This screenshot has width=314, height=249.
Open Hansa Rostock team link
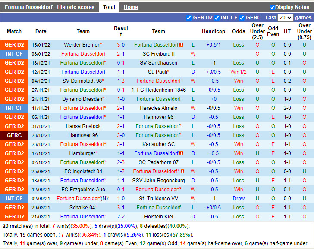[x=83, y=126]
